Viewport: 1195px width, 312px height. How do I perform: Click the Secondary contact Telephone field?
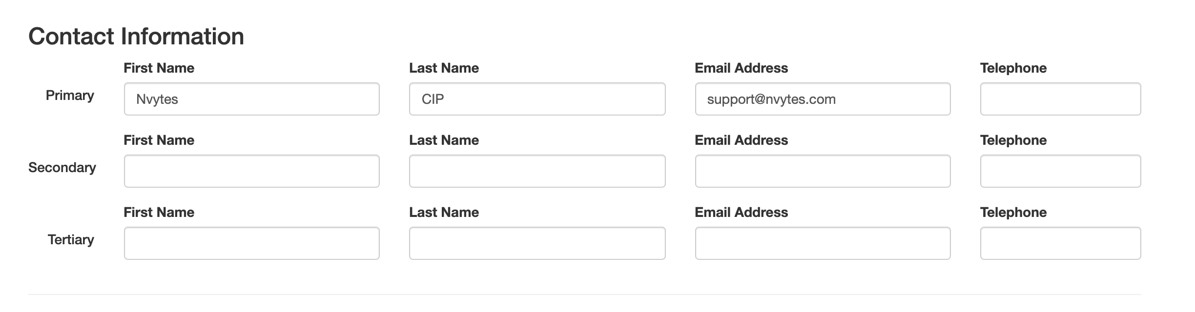1060,171
